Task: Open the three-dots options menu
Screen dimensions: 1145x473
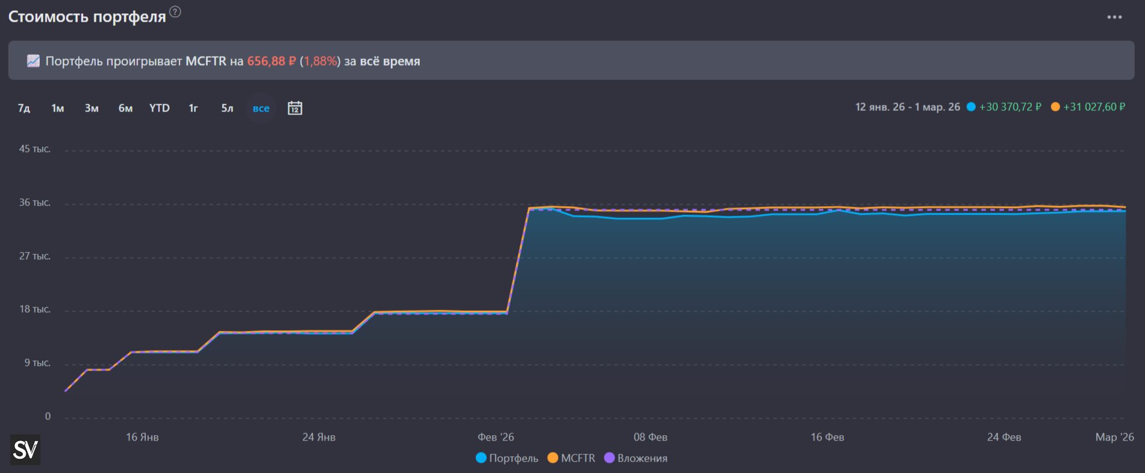Action: [1114, 17]
